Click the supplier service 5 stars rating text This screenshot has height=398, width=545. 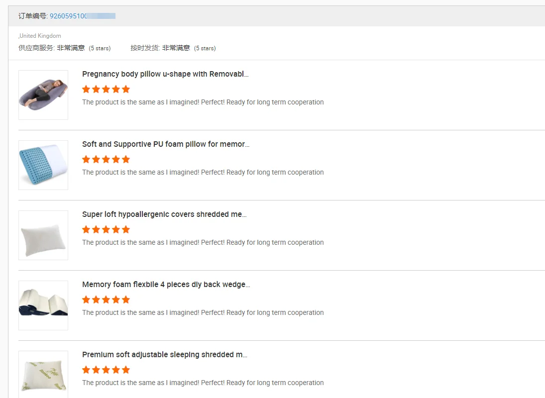(100, 48)
